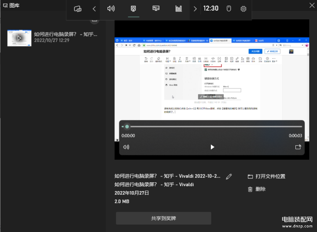
Task: Click the date text '2022年10月27日'
Action: click(x=132, y=193)
